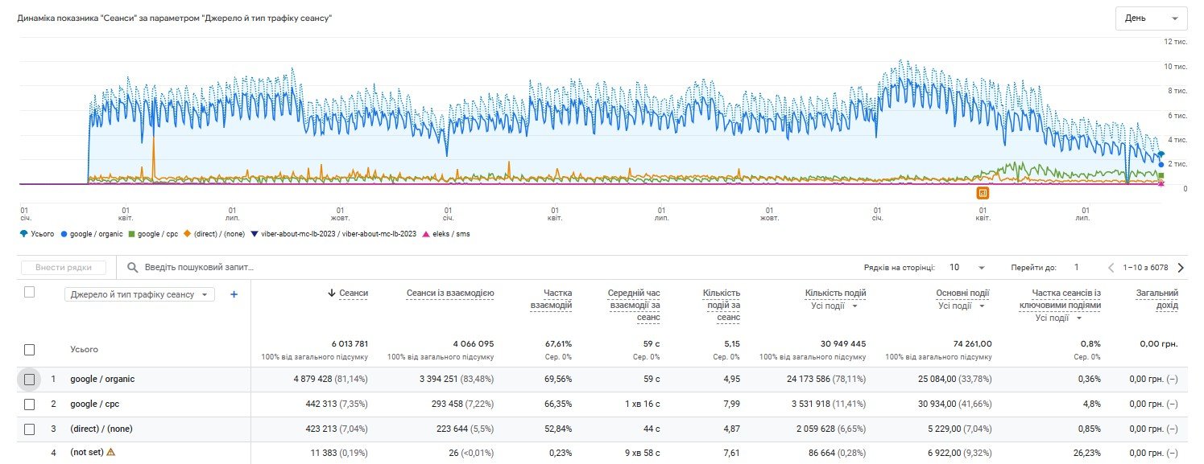Tick the select-all checkbox in table header
Screen dimensions: 1204x464
[30, 292]
